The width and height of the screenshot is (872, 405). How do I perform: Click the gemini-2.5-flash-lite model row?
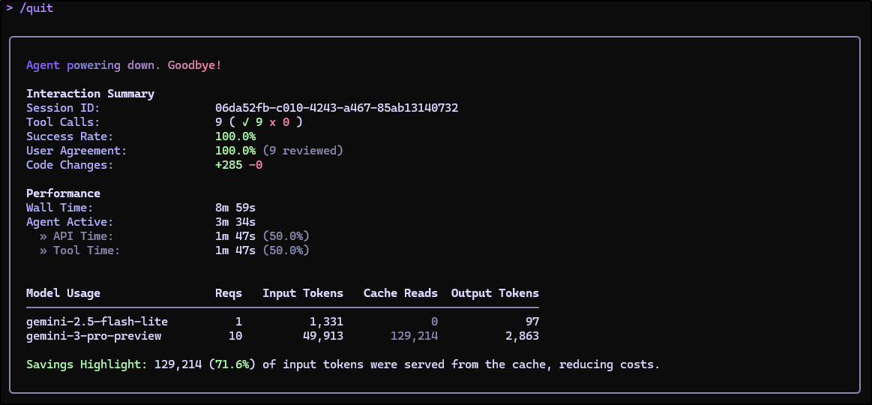pos(97,322)
